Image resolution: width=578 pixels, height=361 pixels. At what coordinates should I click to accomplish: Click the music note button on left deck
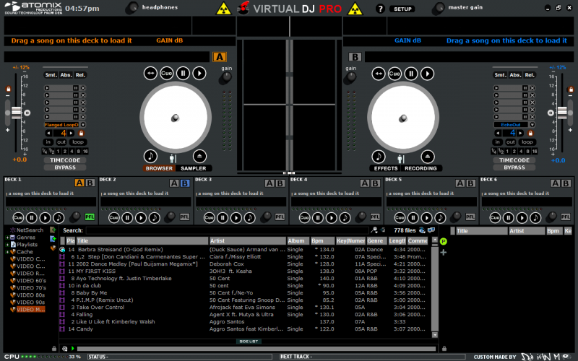click(x=150, y=156)
